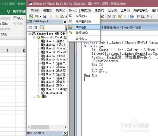Open the 编辑(E) menu
Screen dimensions: 158x136
point(48,10)
